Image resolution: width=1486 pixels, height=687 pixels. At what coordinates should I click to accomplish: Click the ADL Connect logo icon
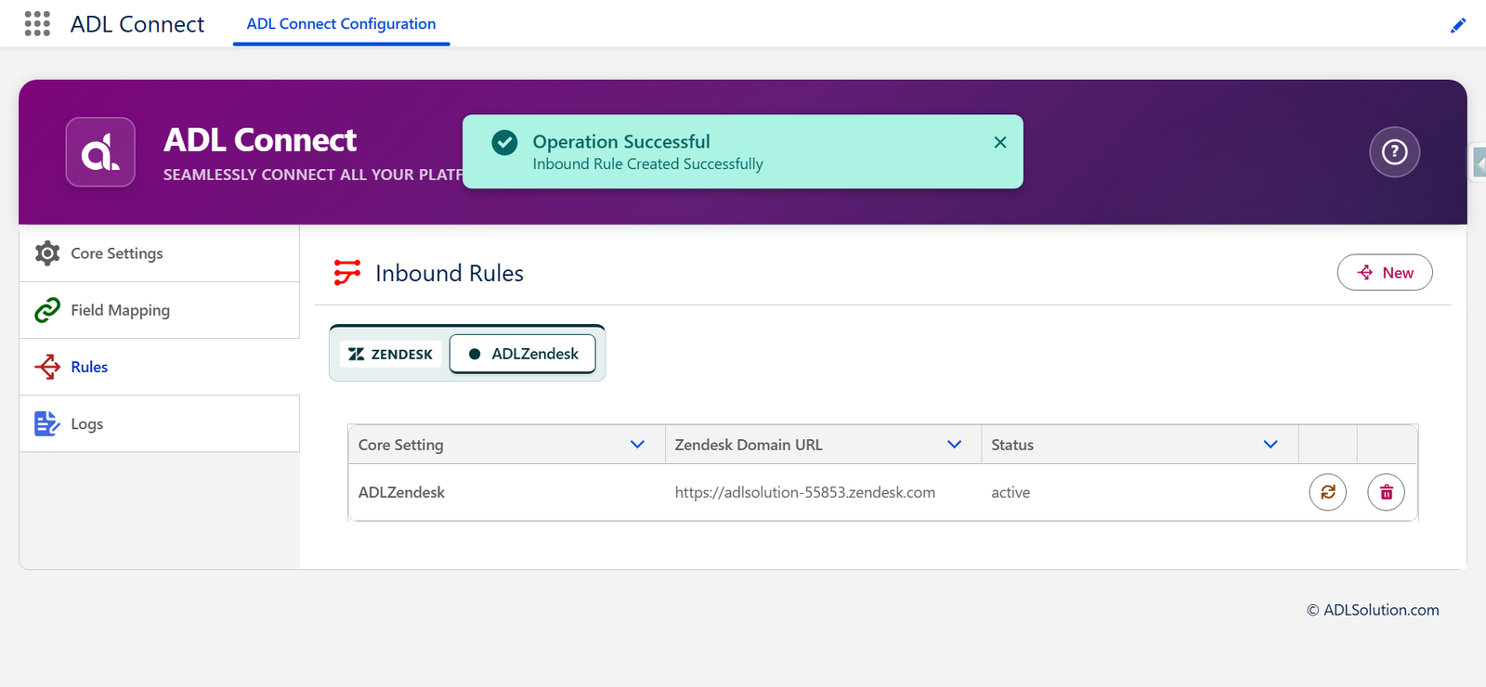click(x=100, y=152)
